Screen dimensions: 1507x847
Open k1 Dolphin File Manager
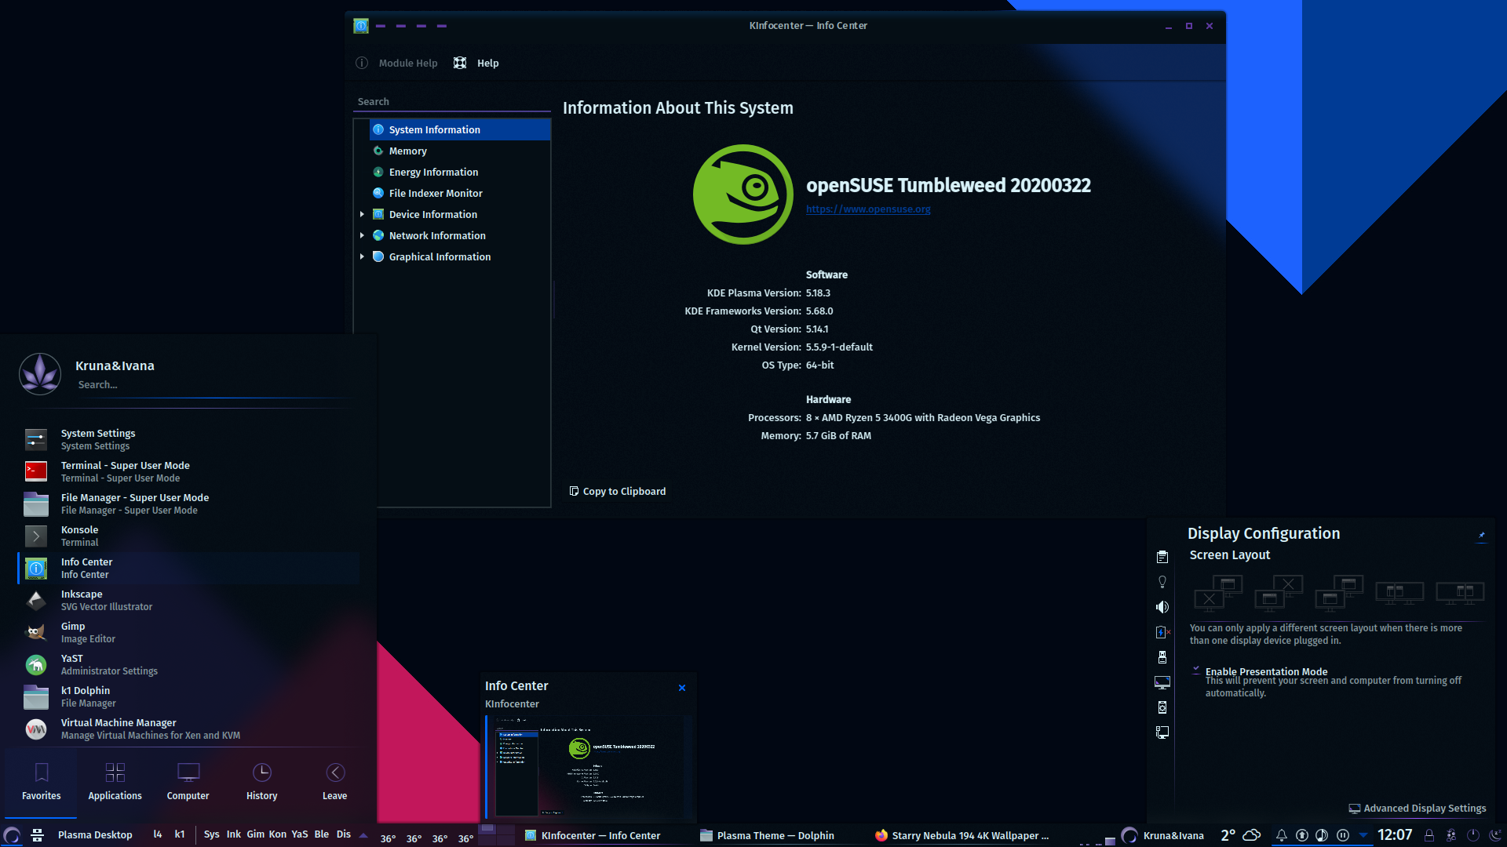(188, 696)
